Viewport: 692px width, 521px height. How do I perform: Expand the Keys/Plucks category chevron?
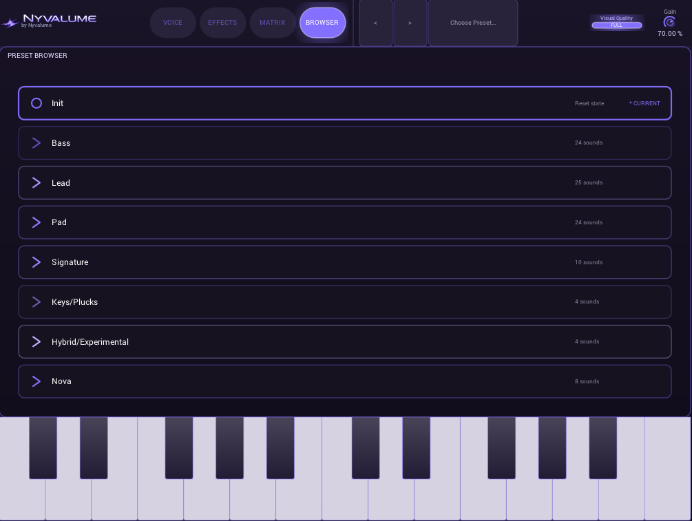[x=36, y=301]
